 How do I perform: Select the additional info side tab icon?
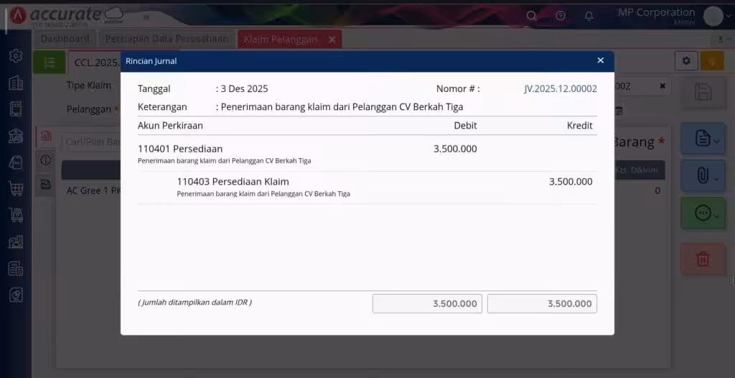point(45,160)
